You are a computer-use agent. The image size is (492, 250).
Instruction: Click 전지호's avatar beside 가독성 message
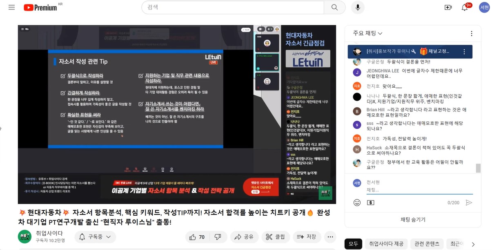point(357,139)
